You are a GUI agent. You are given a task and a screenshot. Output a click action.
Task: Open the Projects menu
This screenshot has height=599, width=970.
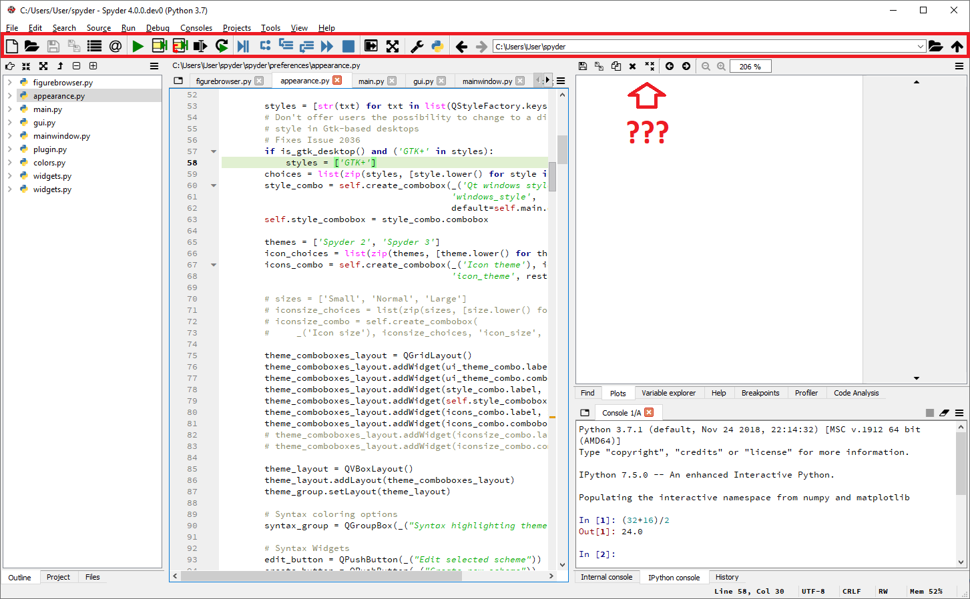[x=237, y=28]
